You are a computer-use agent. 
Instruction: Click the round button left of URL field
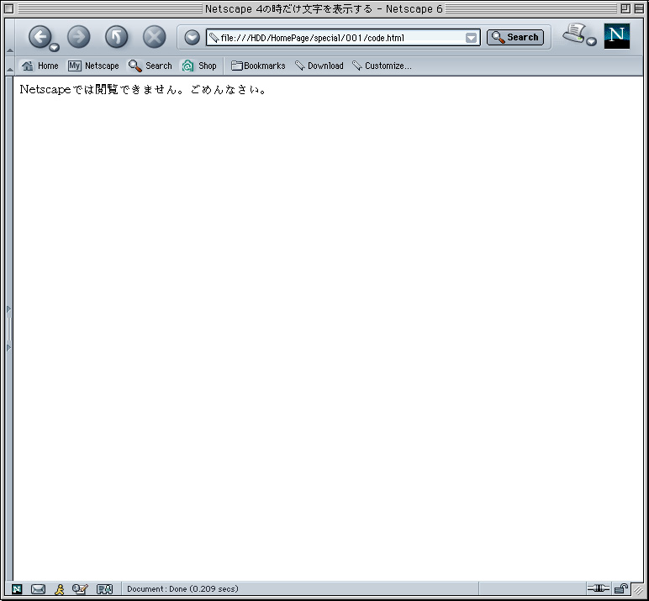coord(192,38)
